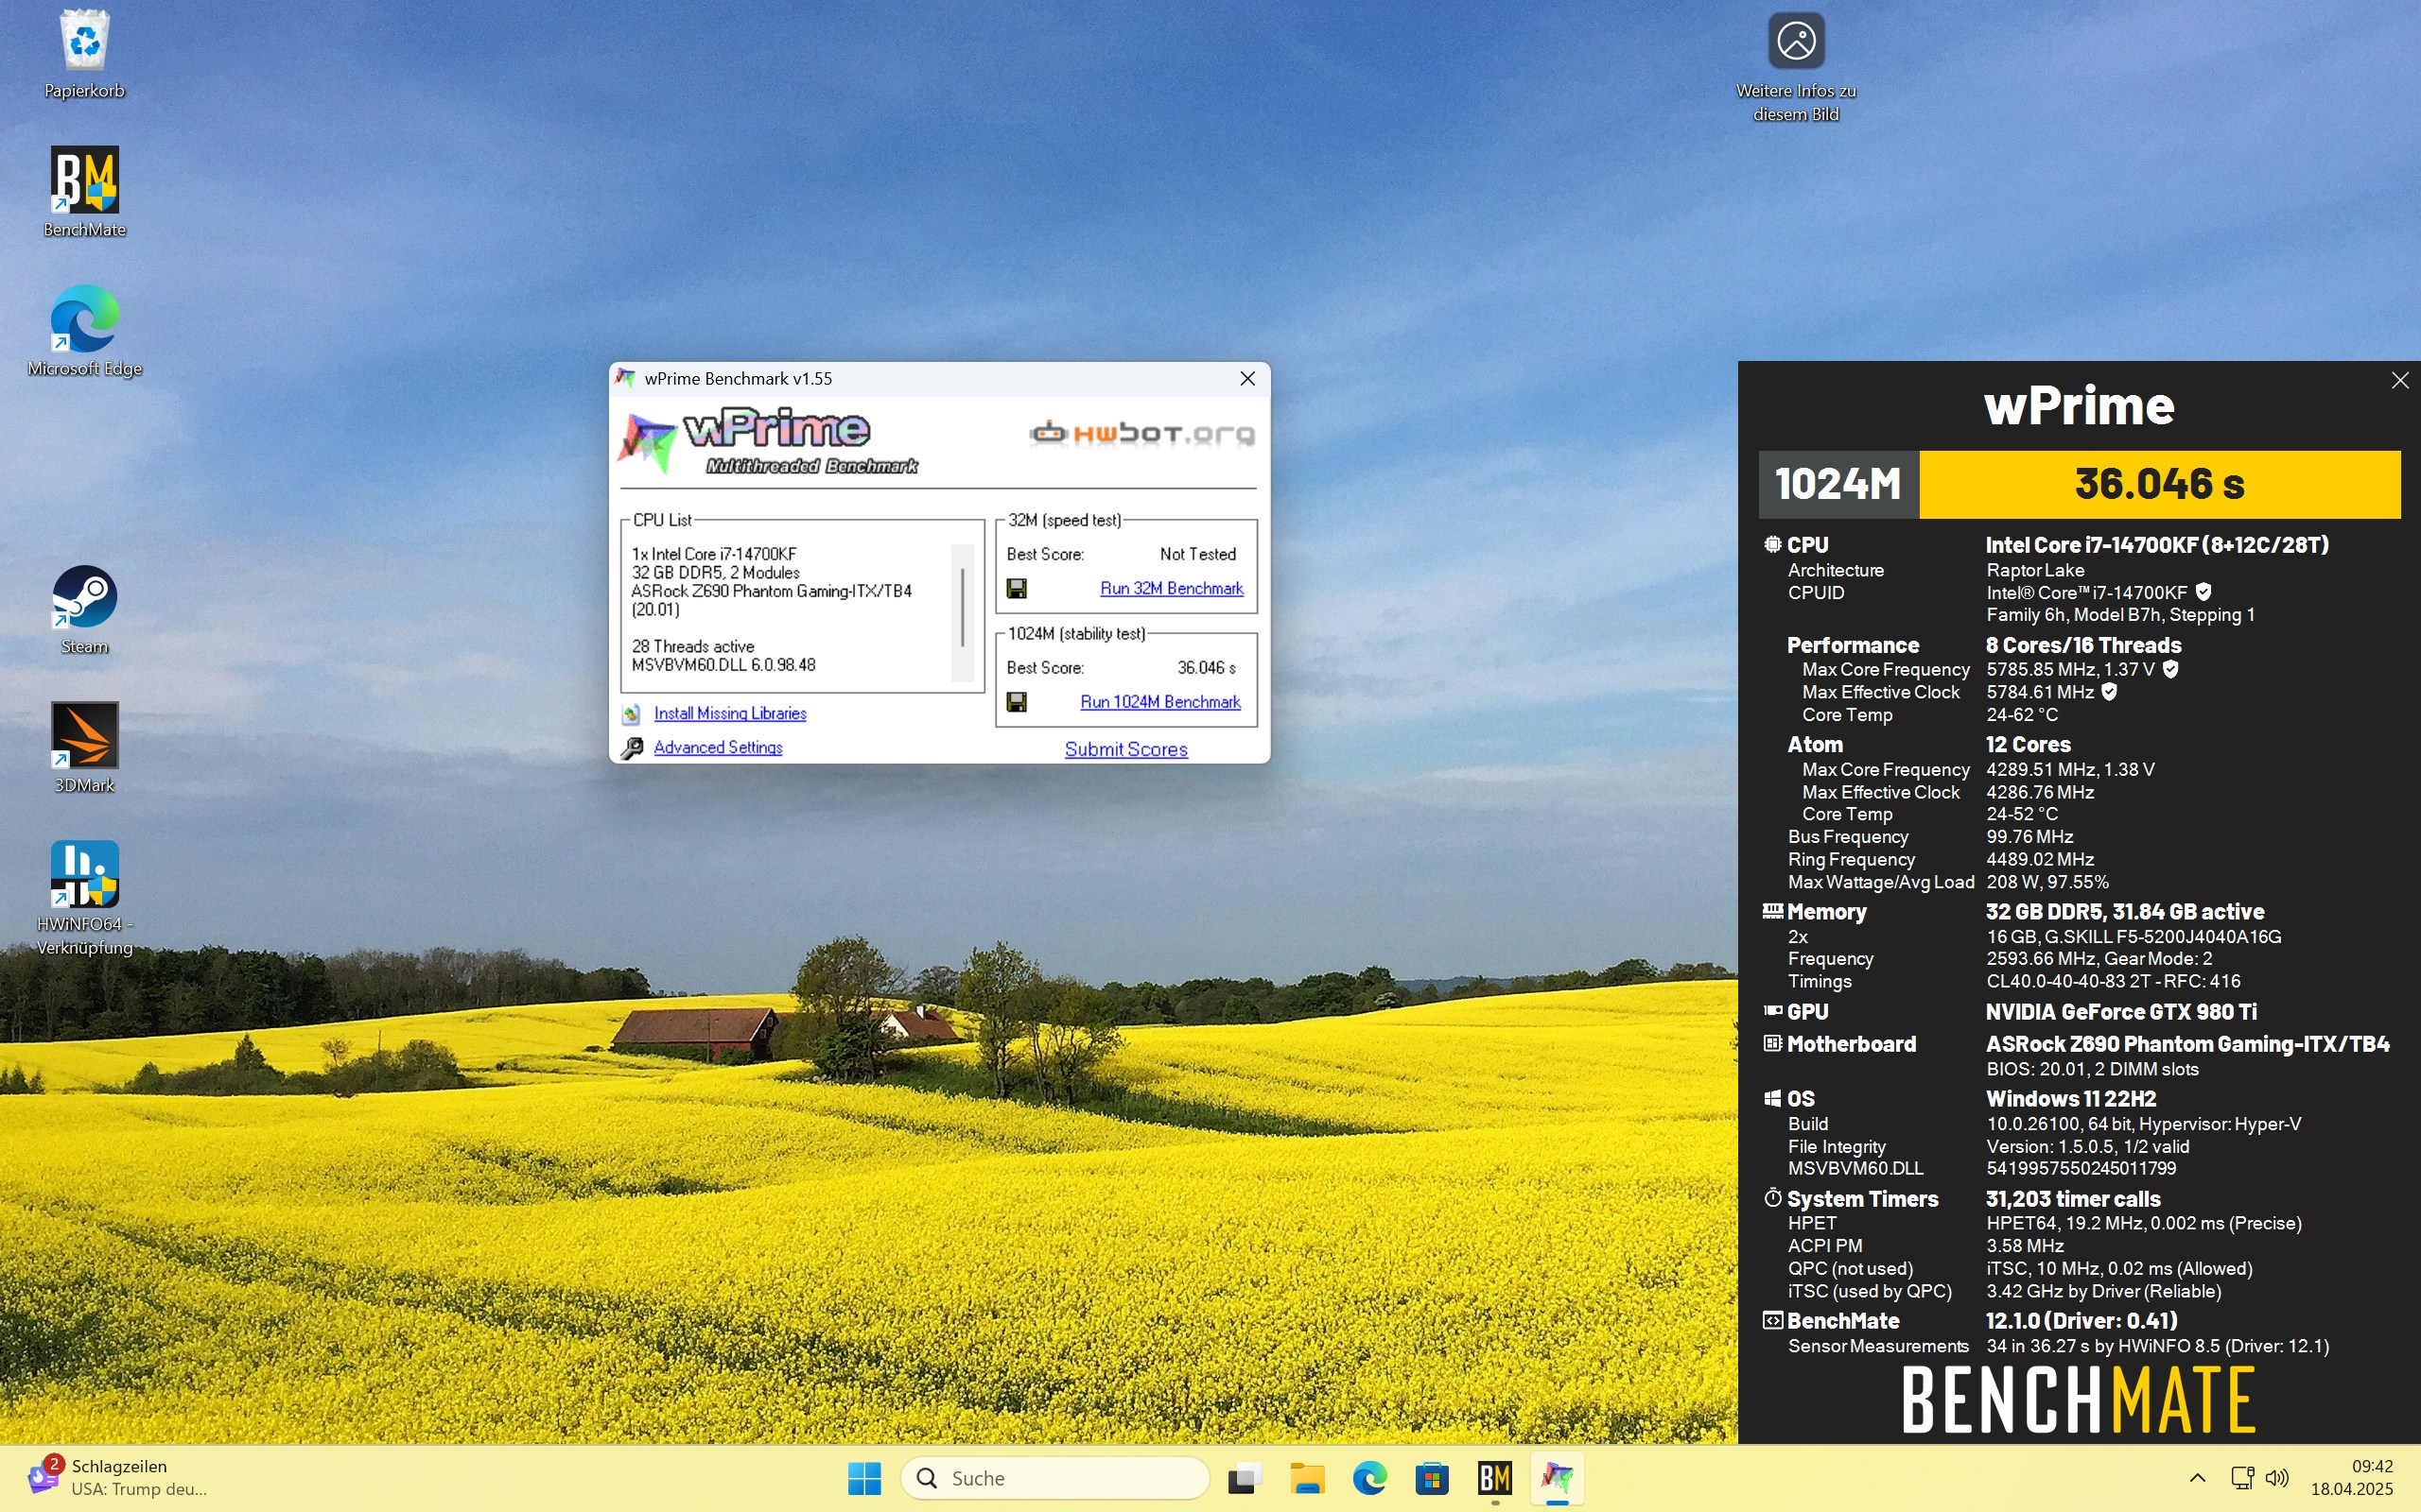Open the BenchMate desktop shortcut
2421x1512 pixels.
tap(85, 192)
